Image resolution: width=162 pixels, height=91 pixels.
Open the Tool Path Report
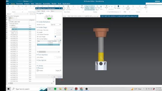(x=97, y=8)
